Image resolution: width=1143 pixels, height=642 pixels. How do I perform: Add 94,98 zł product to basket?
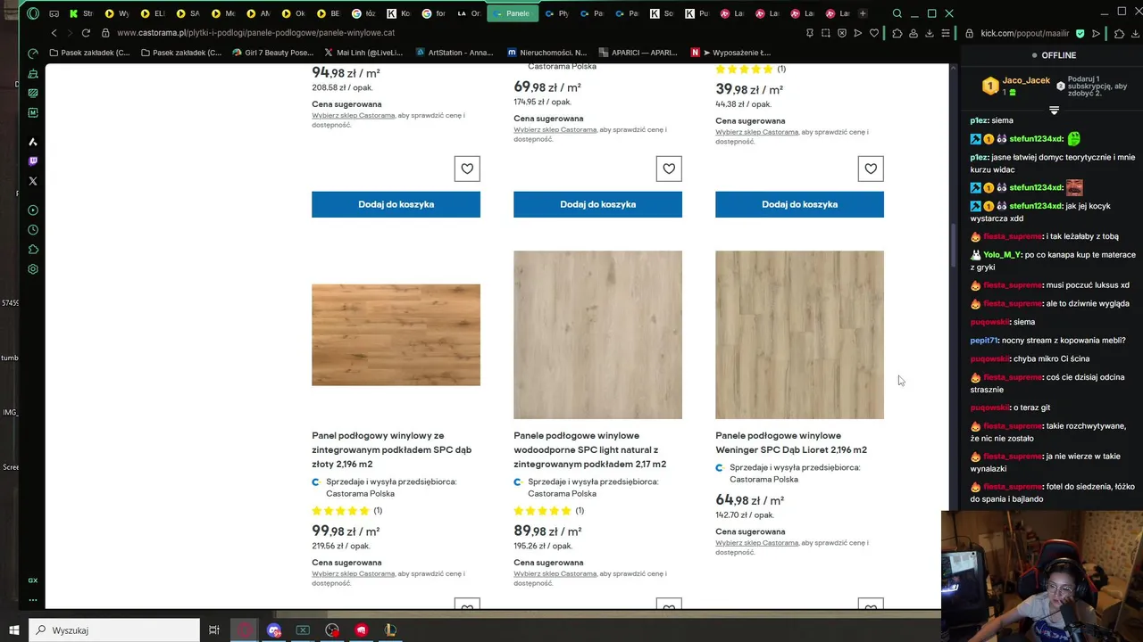click(396, 204)
